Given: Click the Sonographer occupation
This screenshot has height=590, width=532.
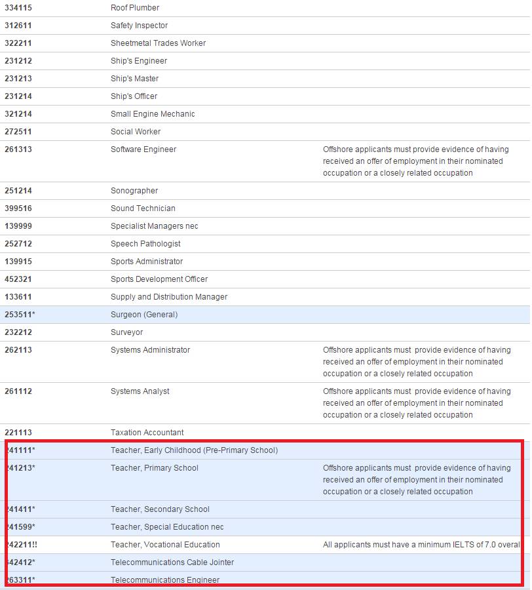Looking at the screenshot, I should (134, 191).
